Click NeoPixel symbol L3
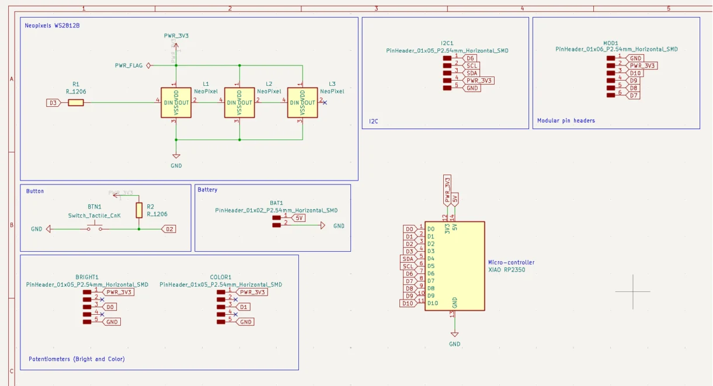713x386 pixels. point(302,102)
